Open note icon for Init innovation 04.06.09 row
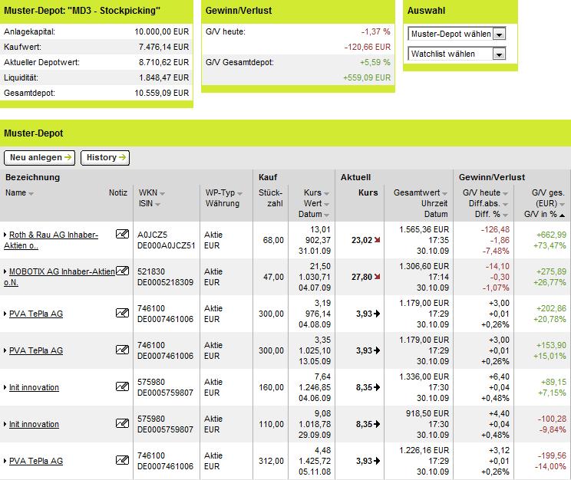 click(x=122, y=386)
